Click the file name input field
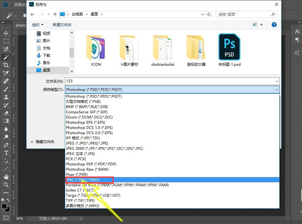Image resolution: width=302 pixels, height=224 pixels. 170,81
